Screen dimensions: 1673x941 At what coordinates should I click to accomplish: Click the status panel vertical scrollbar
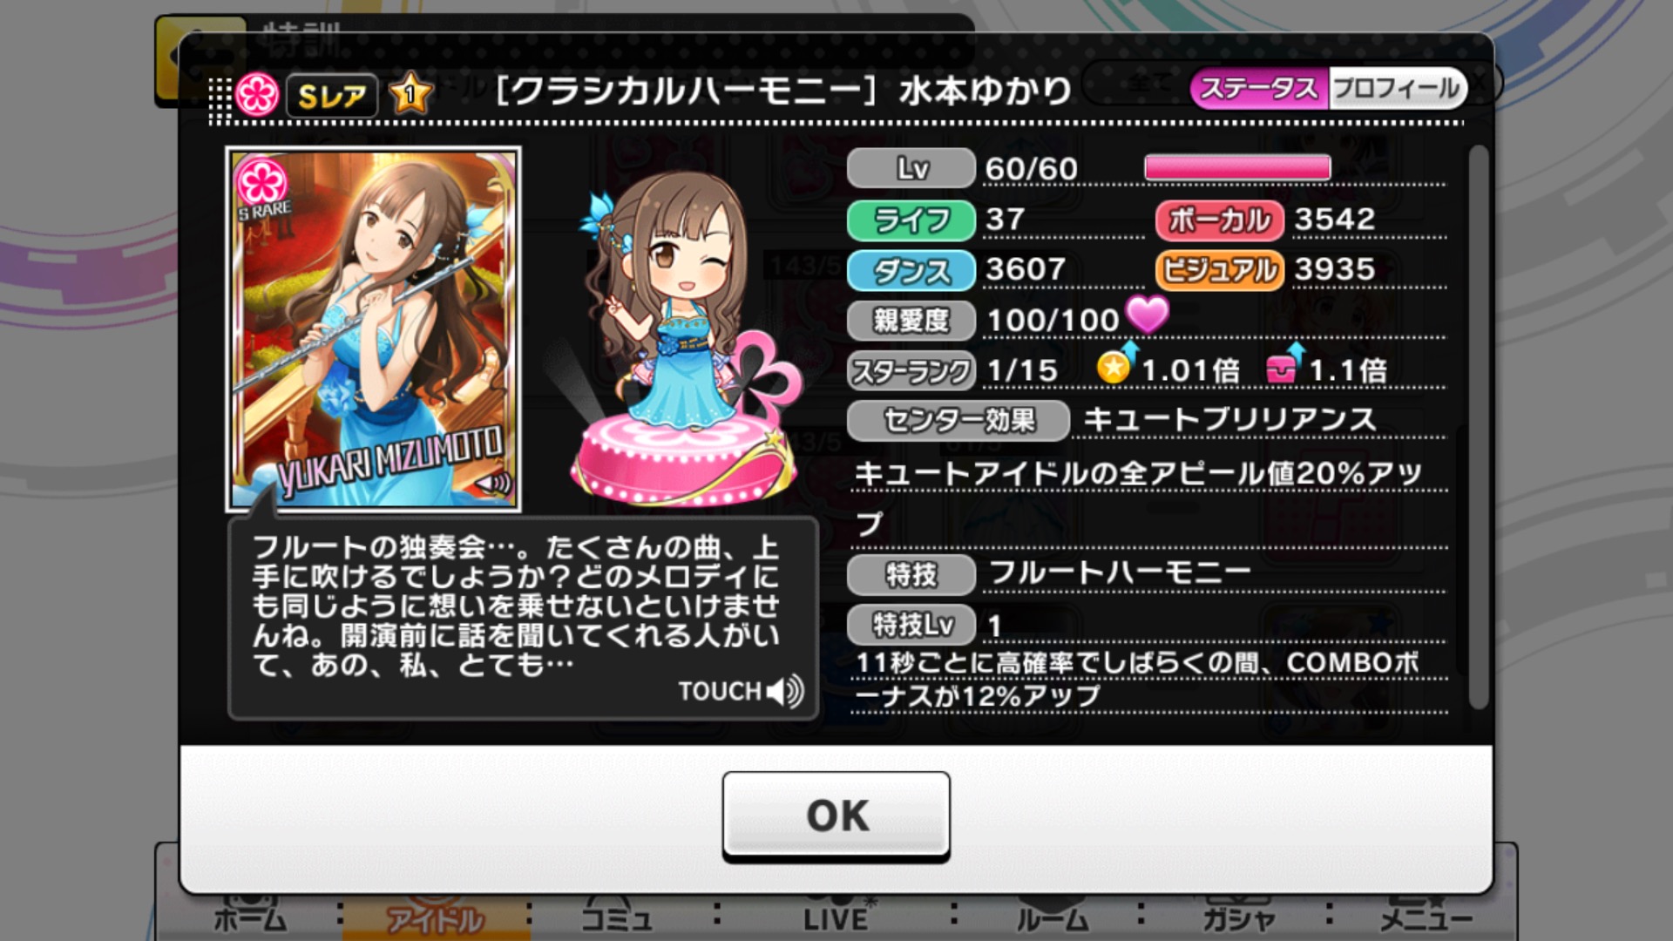(1478, 427)
